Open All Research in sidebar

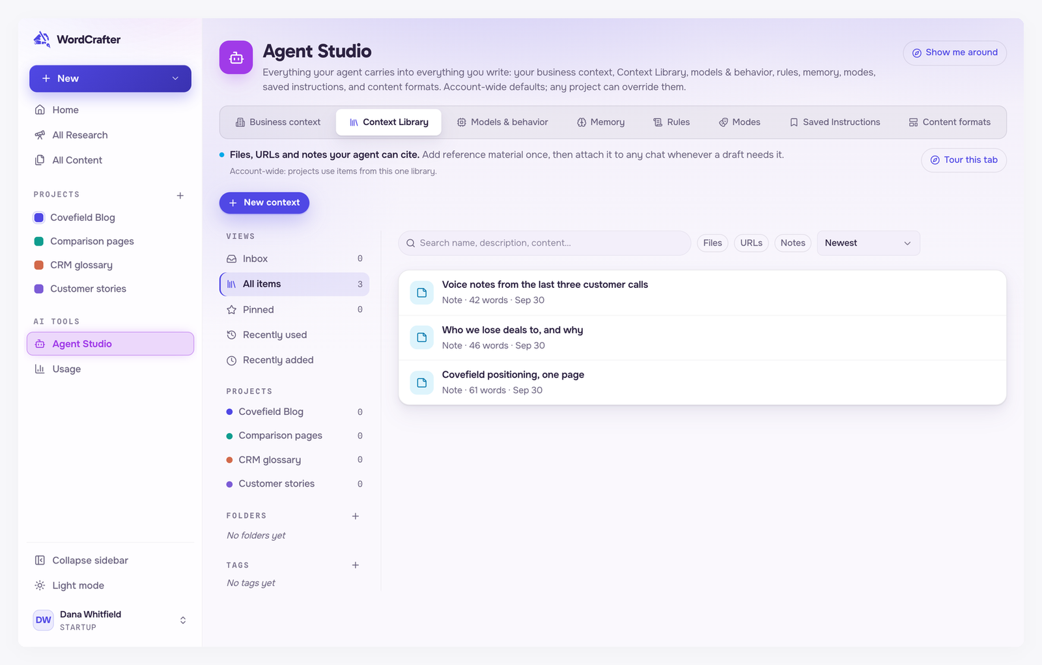(110, 135)
